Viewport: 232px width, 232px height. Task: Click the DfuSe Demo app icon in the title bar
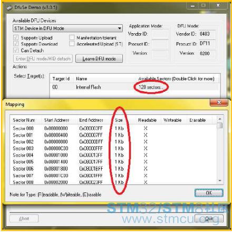(x=9, y=8)
